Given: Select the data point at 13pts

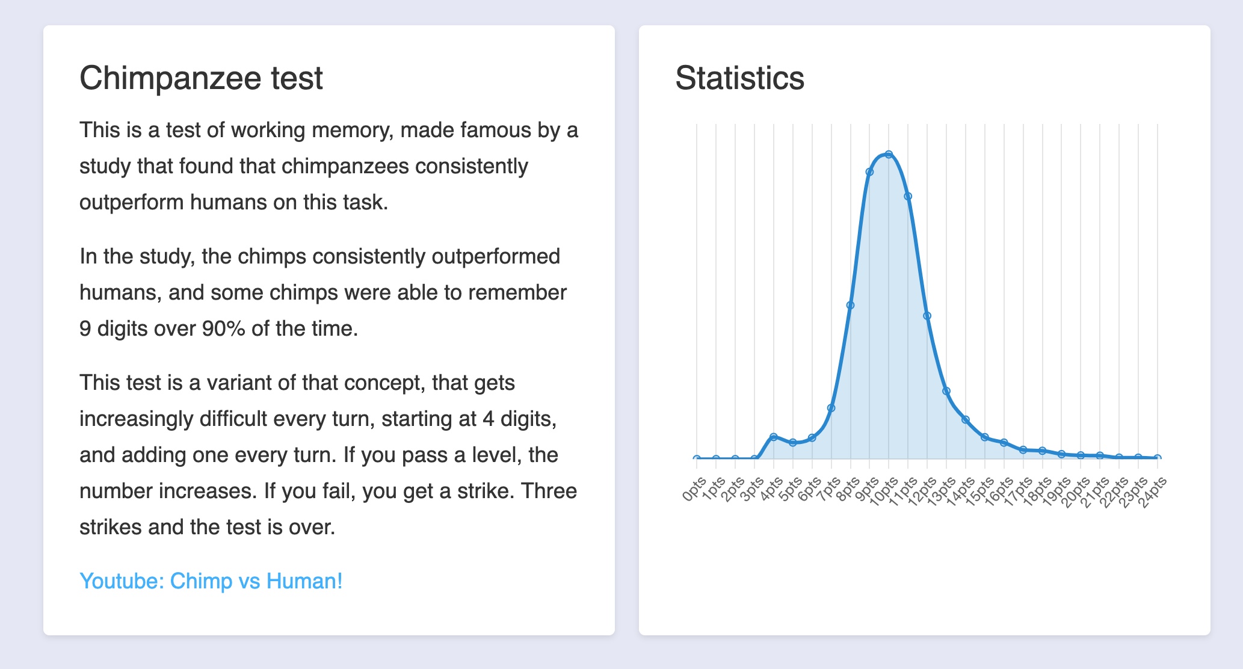Looking at the screenshot, I should [x=946, y=391].
